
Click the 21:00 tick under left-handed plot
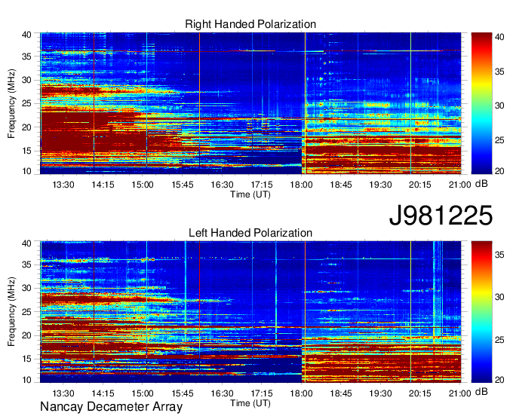pyautogui.click(x=460, y=393)
